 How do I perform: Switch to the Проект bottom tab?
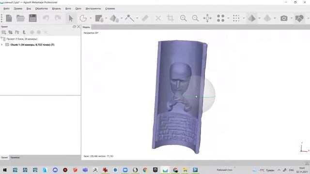[x=4, y=158]
